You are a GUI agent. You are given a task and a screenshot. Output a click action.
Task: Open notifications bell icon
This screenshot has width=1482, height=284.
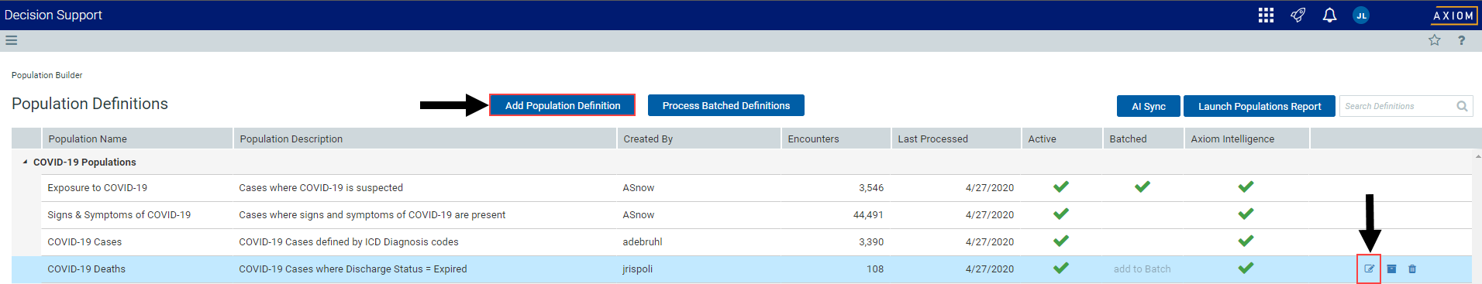1329,15
